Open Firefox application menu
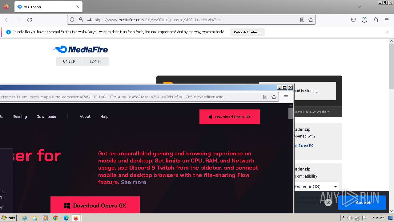 [x=387, y=20]
